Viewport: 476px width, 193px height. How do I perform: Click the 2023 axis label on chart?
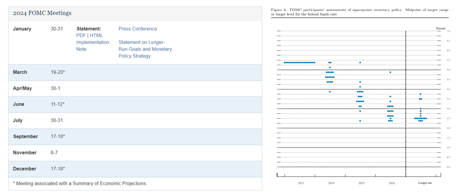(301, 183)
